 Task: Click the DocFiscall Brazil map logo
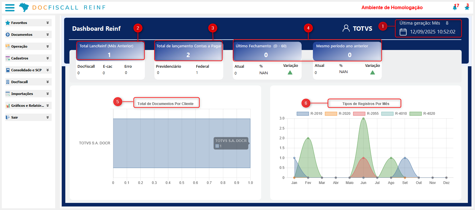point(24,7)
